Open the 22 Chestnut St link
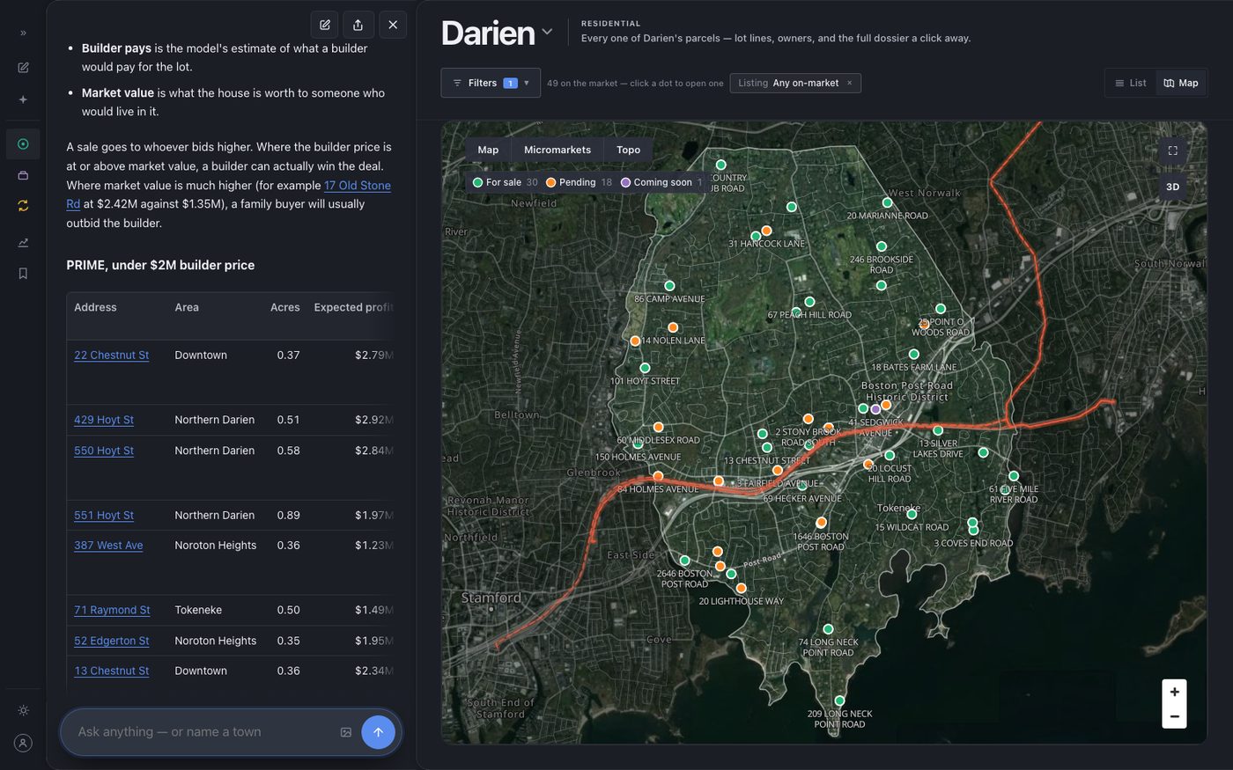Screen dimensions: 1233x770 [x=111, y=355]
